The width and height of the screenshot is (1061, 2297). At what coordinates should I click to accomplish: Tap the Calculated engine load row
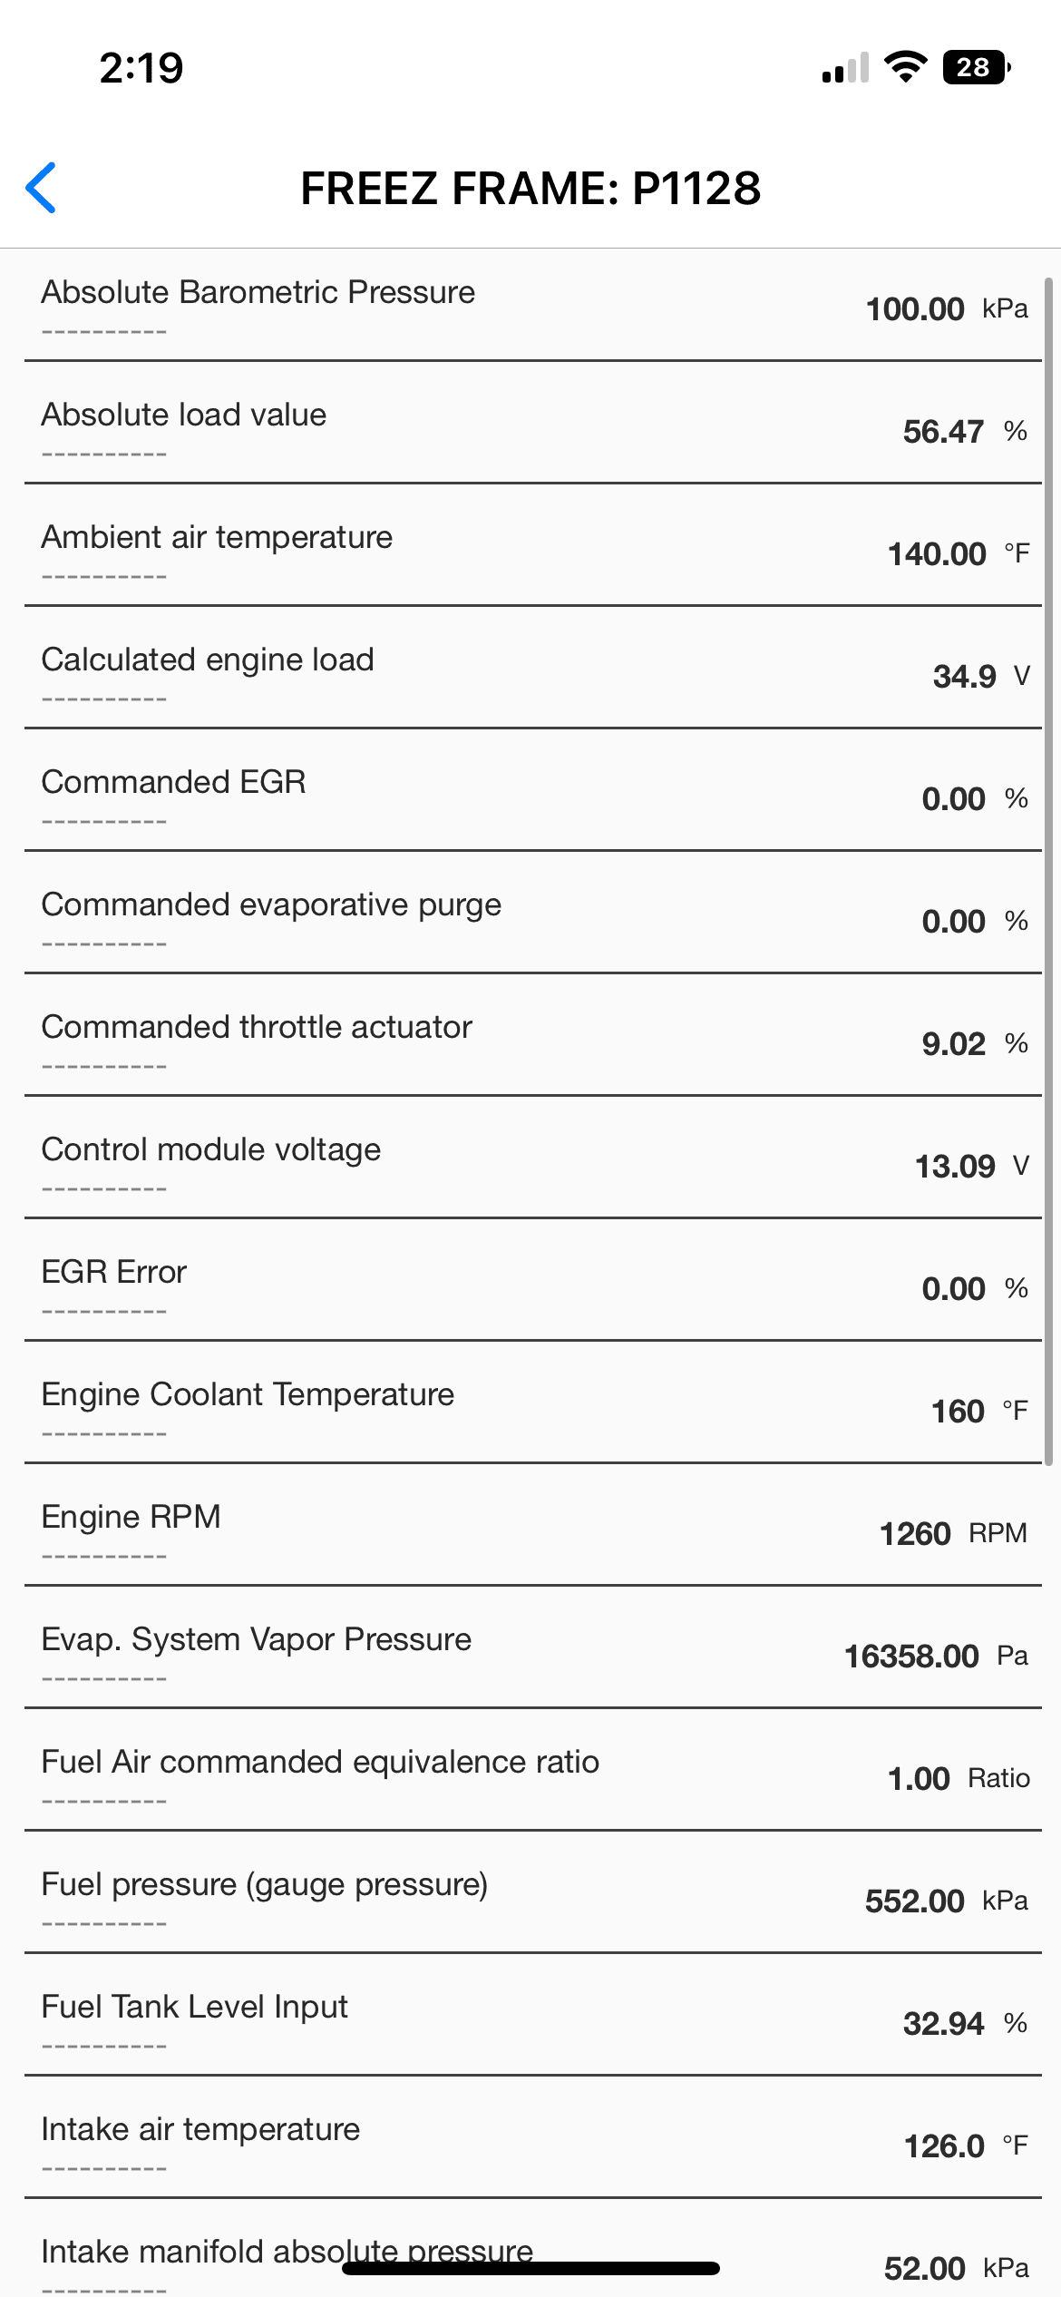(x=530, y=674)
